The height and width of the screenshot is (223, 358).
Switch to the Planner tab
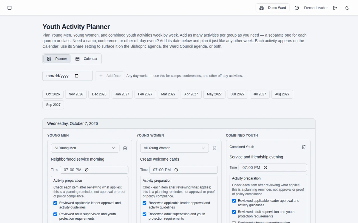pyautogui.click(x=57, y=59)
